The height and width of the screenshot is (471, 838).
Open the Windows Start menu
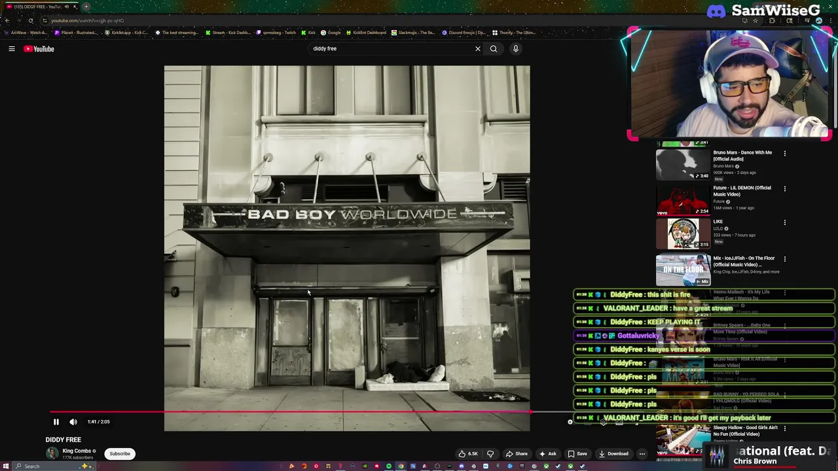pyautogui.click(x=7, y=466)
